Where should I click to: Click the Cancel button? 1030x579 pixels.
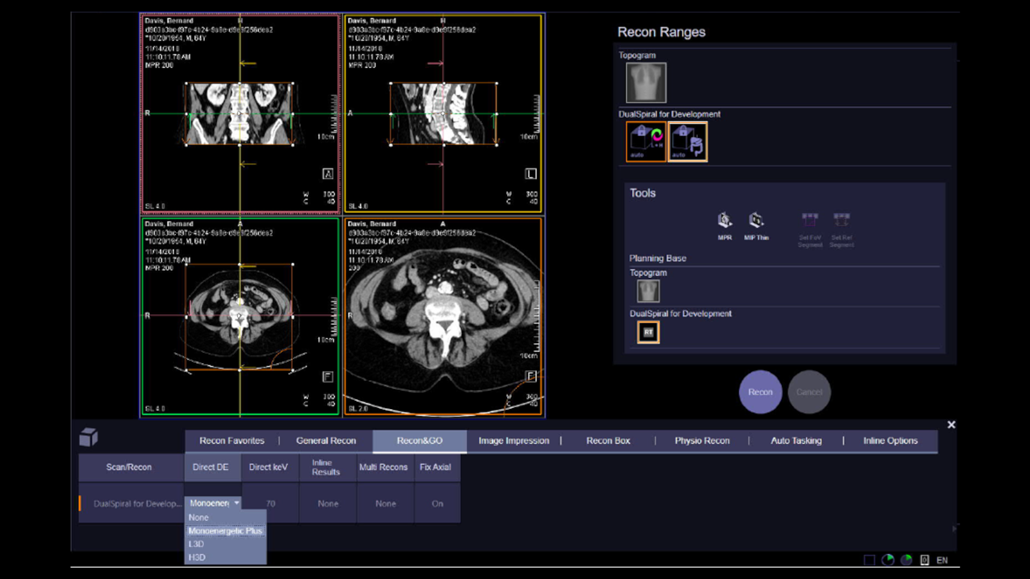(810, 392)
